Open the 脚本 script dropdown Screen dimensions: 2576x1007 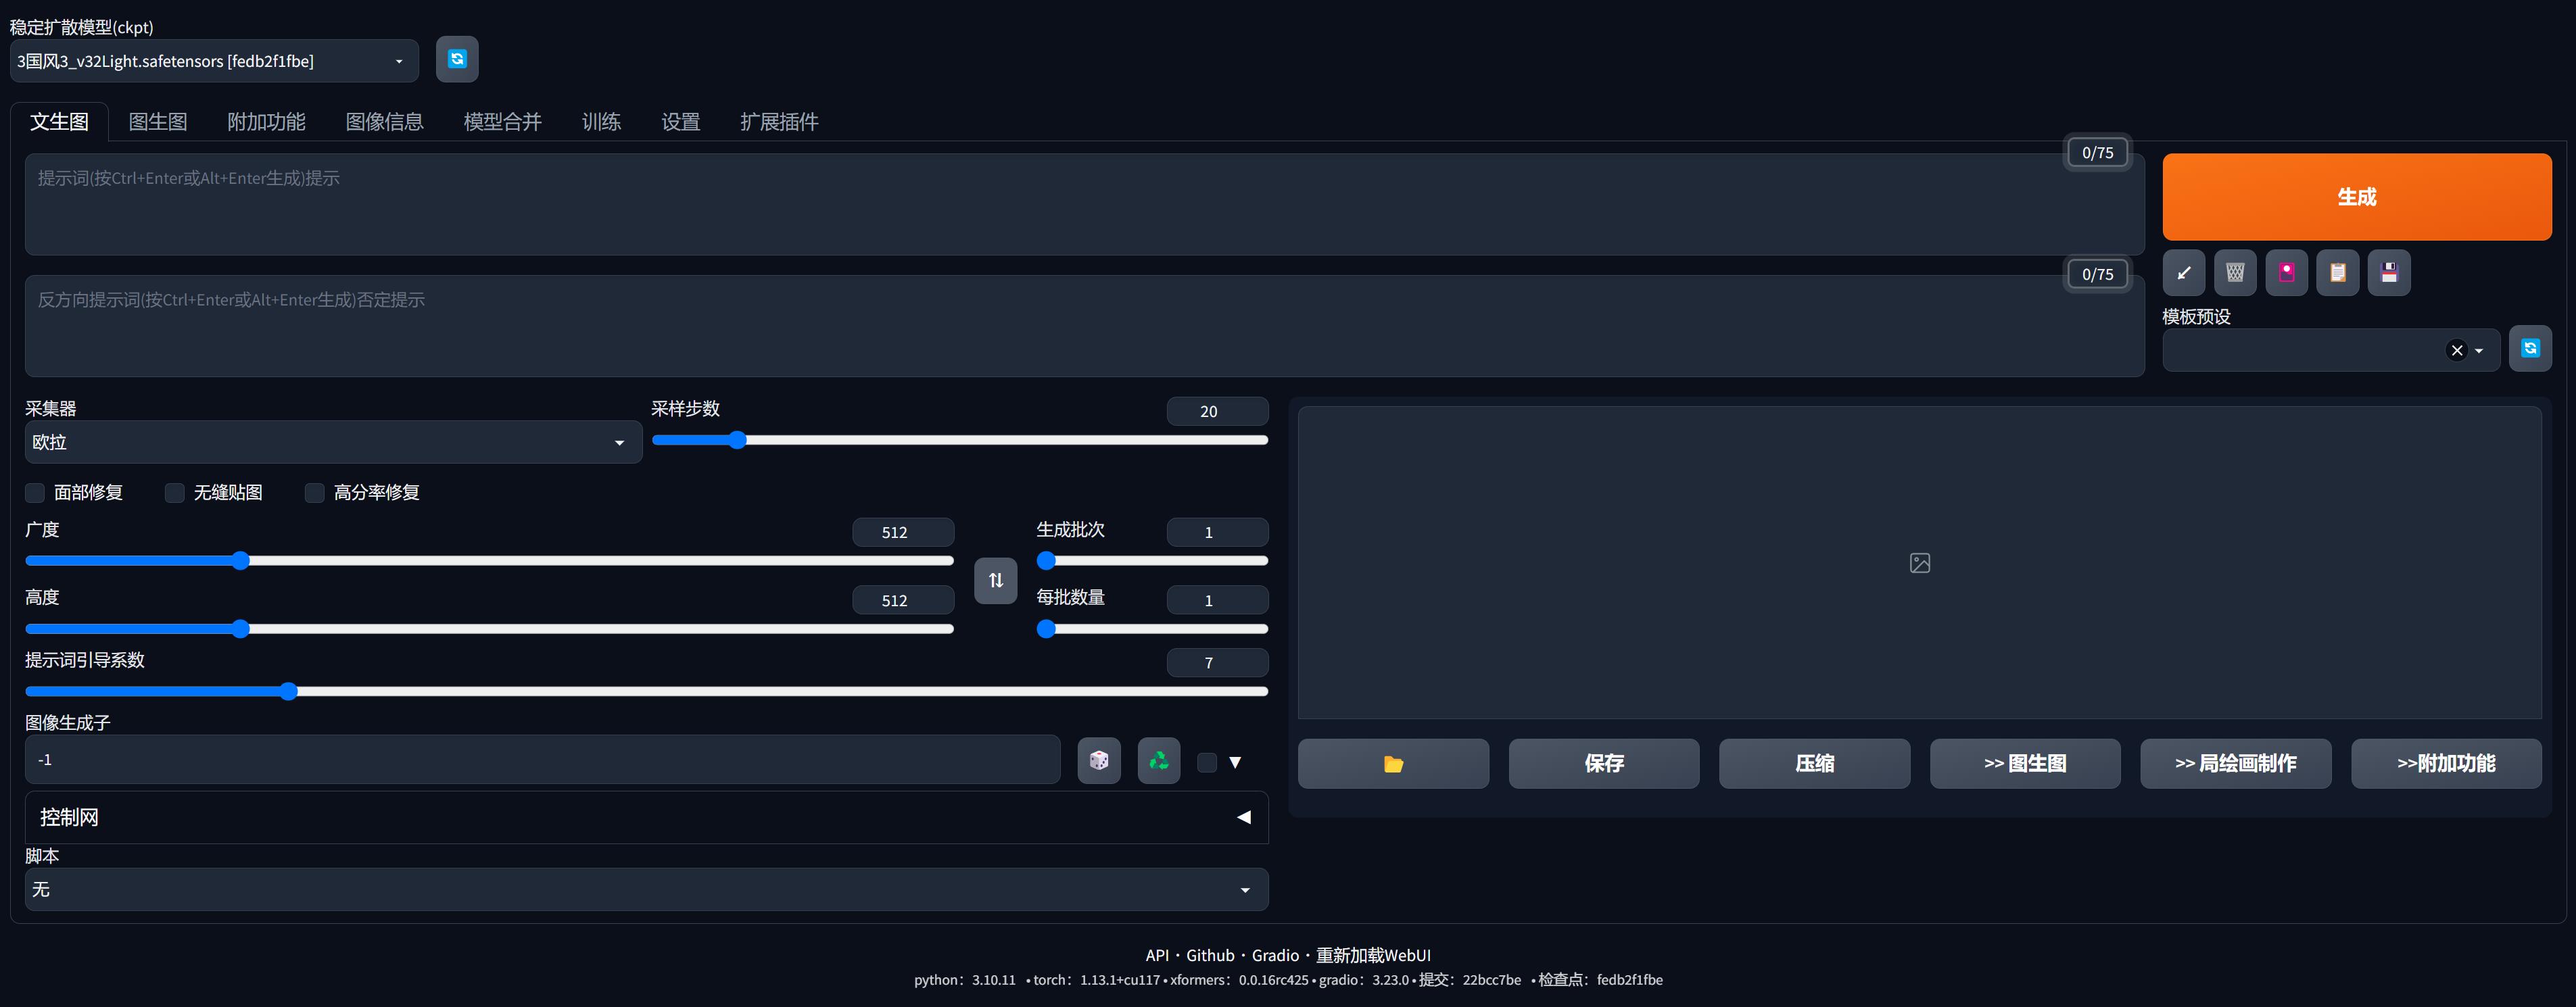(x=646, y=889)
